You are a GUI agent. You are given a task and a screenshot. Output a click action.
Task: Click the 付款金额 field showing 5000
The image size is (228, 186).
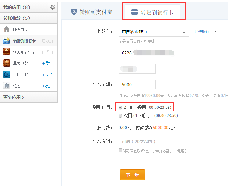137,85
